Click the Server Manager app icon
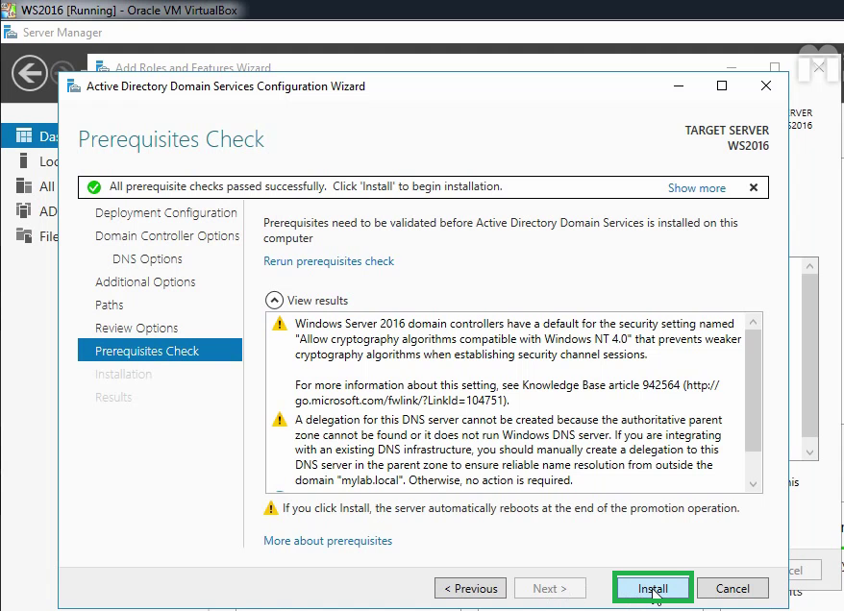 point(11,33)
